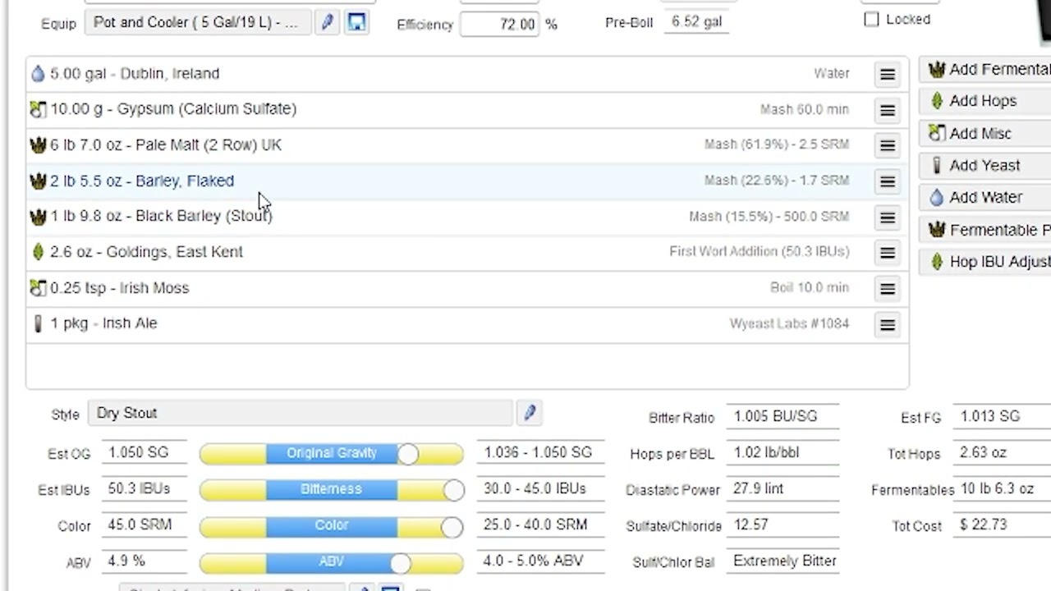The height and width of the screenshot is (591, 1051).
Task: Select 1 lb 9.8 oz - Black Barley row
Action: tap(467, 217)
